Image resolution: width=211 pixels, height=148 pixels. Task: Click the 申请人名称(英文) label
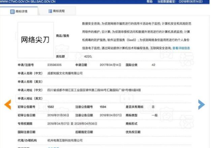pos(30,82)
